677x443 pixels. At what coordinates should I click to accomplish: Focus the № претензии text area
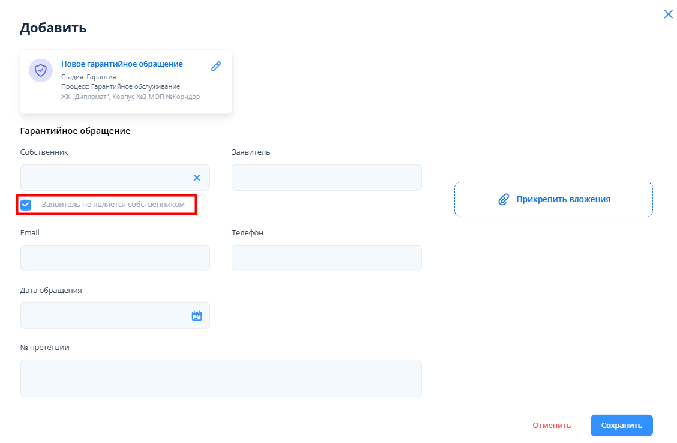pos(221,378)
